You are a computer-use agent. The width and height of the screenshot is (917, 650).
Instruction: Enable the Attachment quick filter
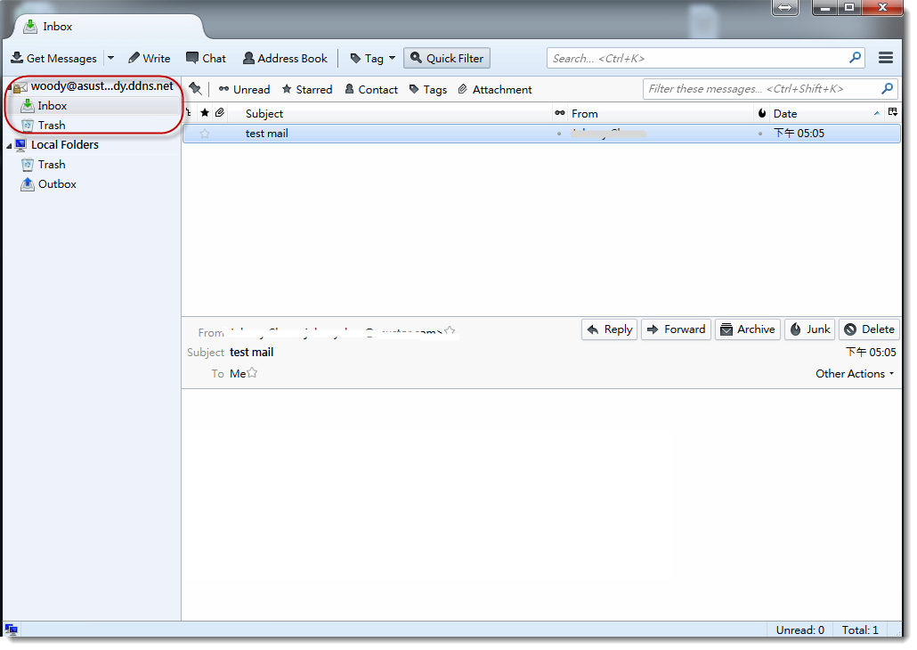coord(495,88)
